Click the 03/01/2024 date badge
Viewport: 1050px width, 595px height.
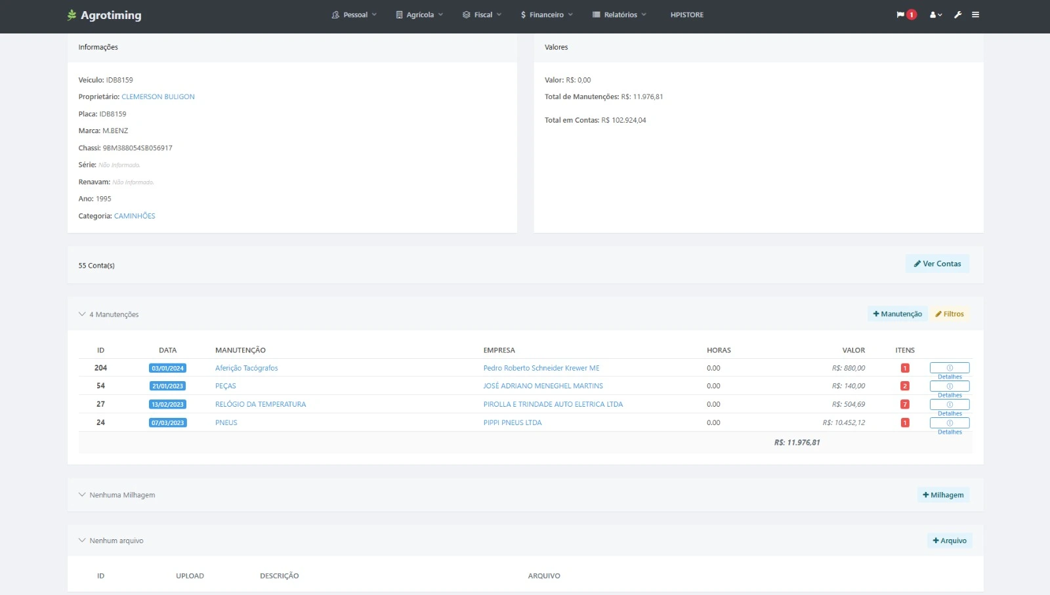pyautogui.click(x=167, y=369)
